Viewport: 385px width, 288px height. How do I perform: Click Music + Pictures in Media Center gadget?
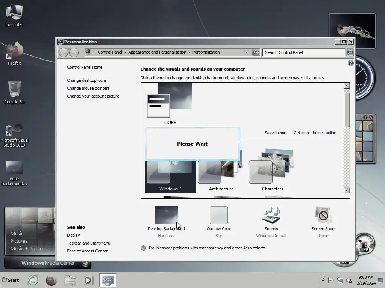click(28, 248)
